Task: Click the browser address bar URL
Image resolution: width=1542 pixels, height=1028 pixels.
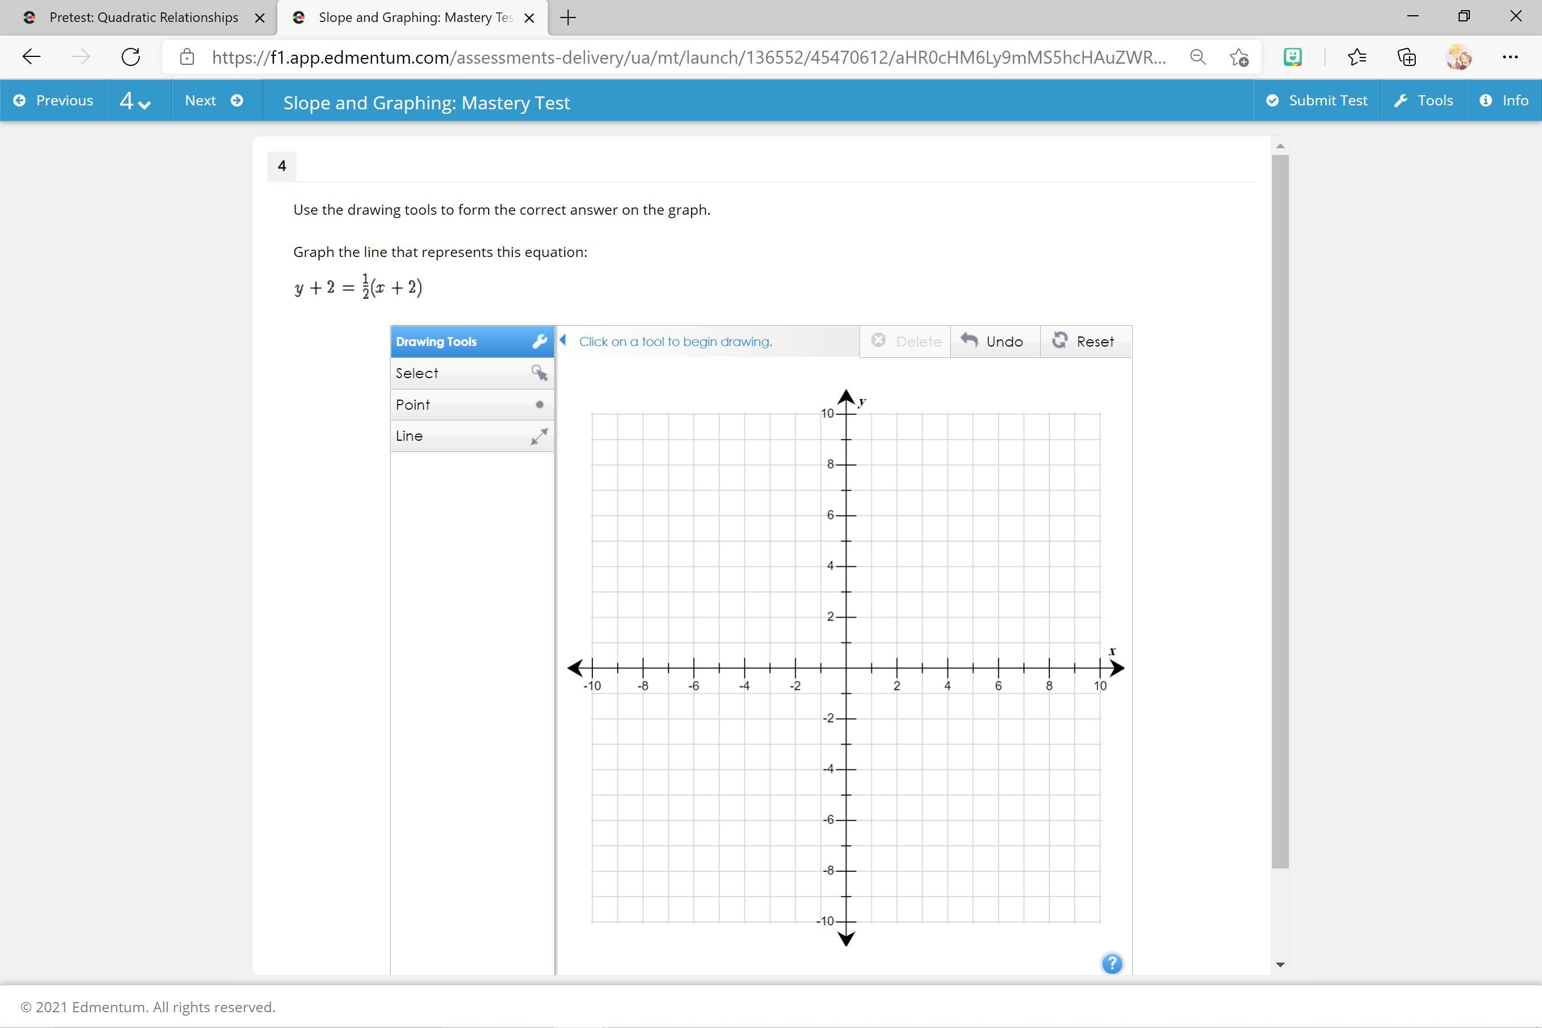Action: 688,57
